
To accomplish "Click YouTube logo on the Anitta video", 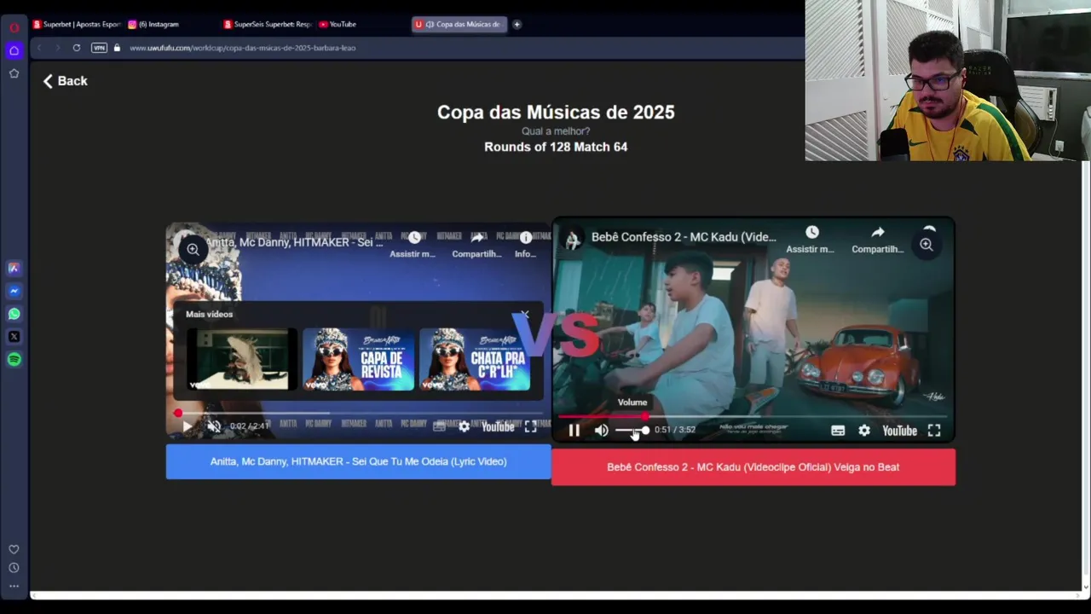I will [498, 426].
